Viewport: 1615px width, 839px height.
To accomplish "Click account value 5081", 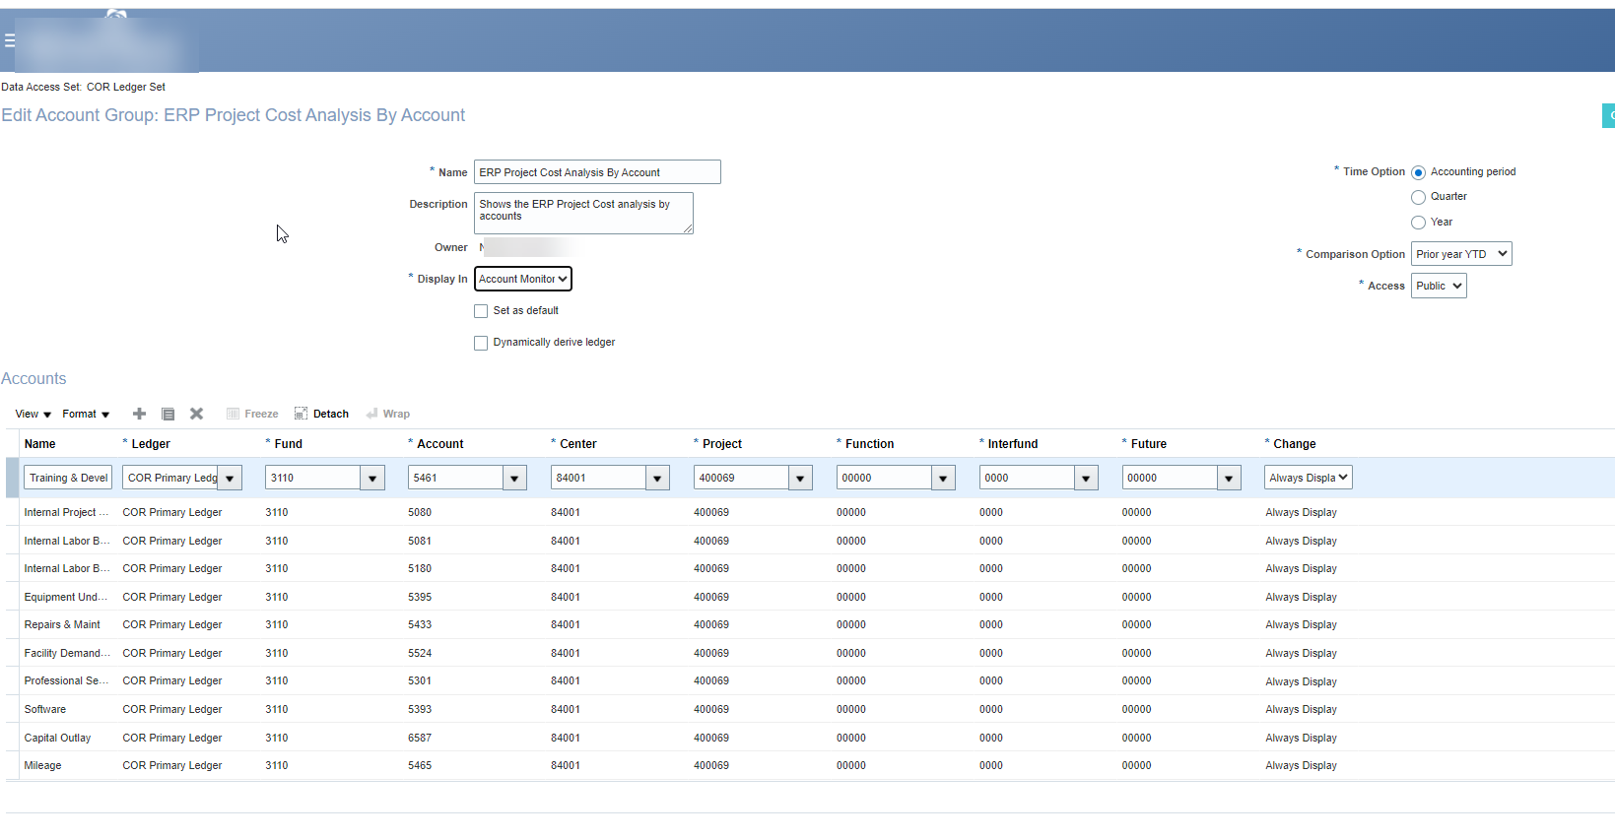I will tap(420, 541).
